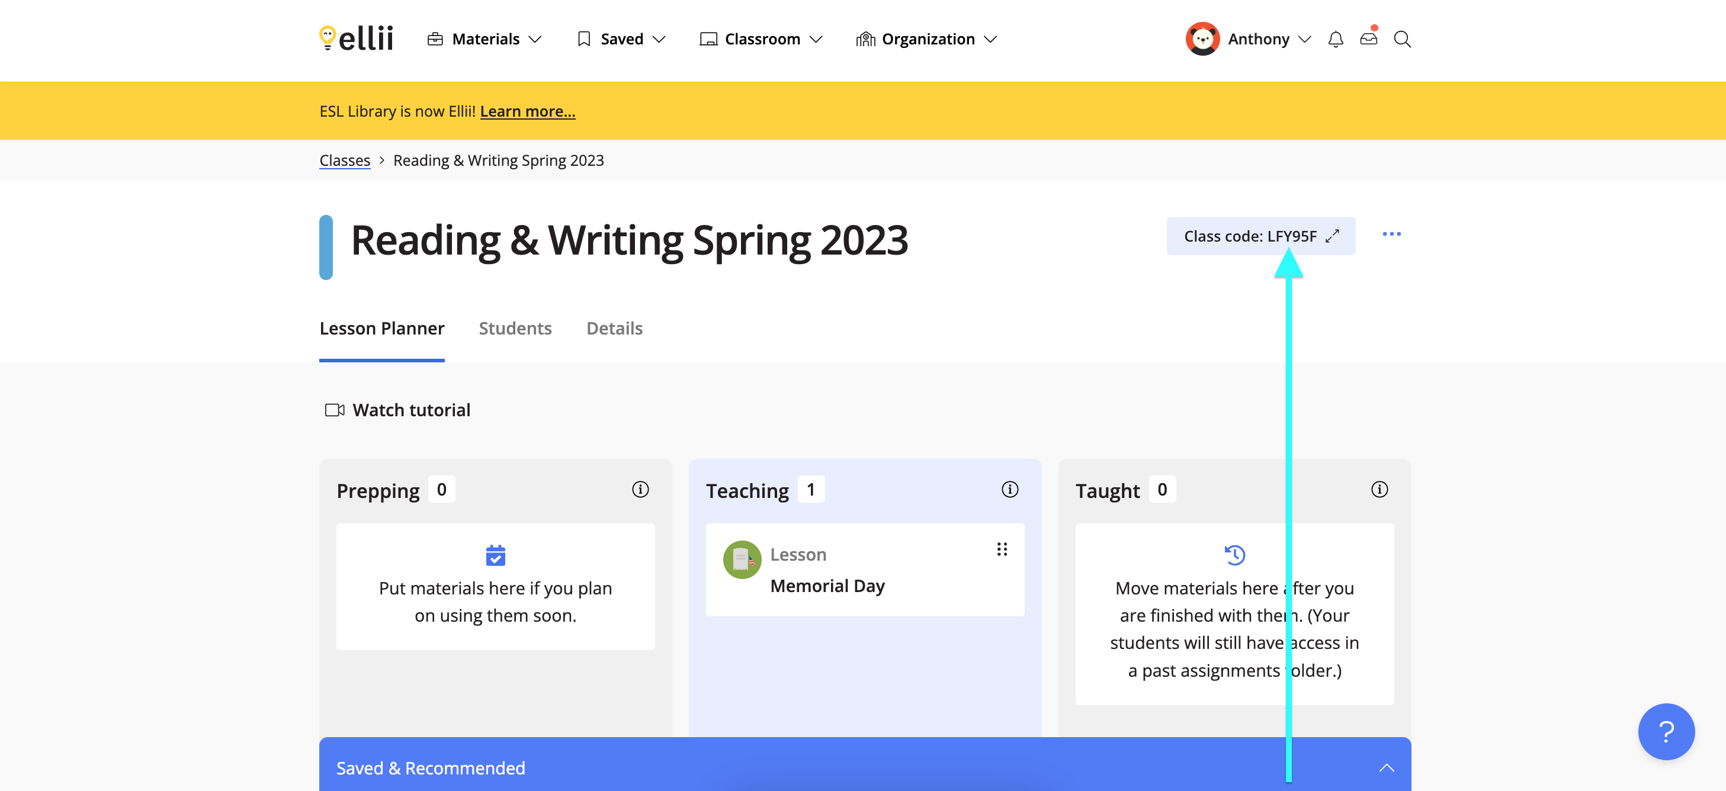Go to the Classes breadcrumb link

click(344, 160)
